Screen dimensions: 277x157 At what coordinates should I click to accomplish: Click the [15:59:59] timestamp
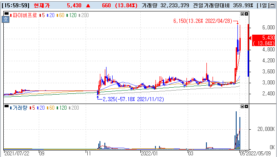[16, 5]
